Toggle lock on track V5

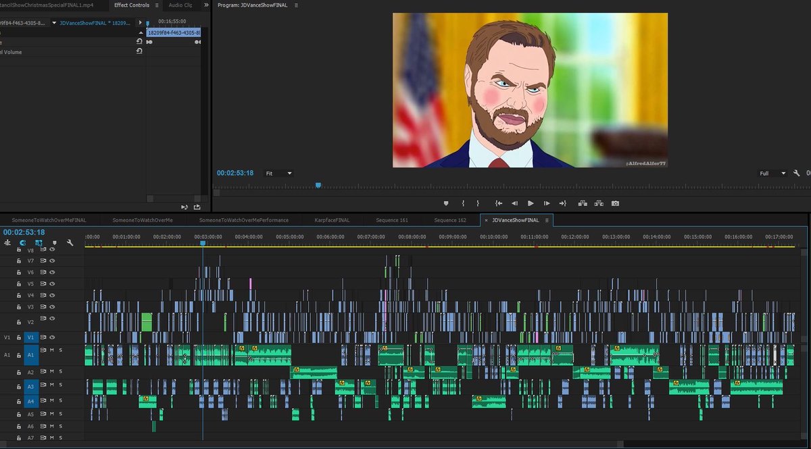(x=19, y=284)
